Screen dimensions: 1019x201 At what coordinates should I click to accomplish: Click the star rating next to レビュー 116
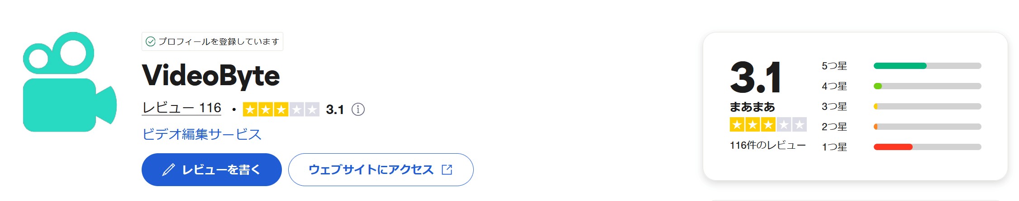point(281,110)
